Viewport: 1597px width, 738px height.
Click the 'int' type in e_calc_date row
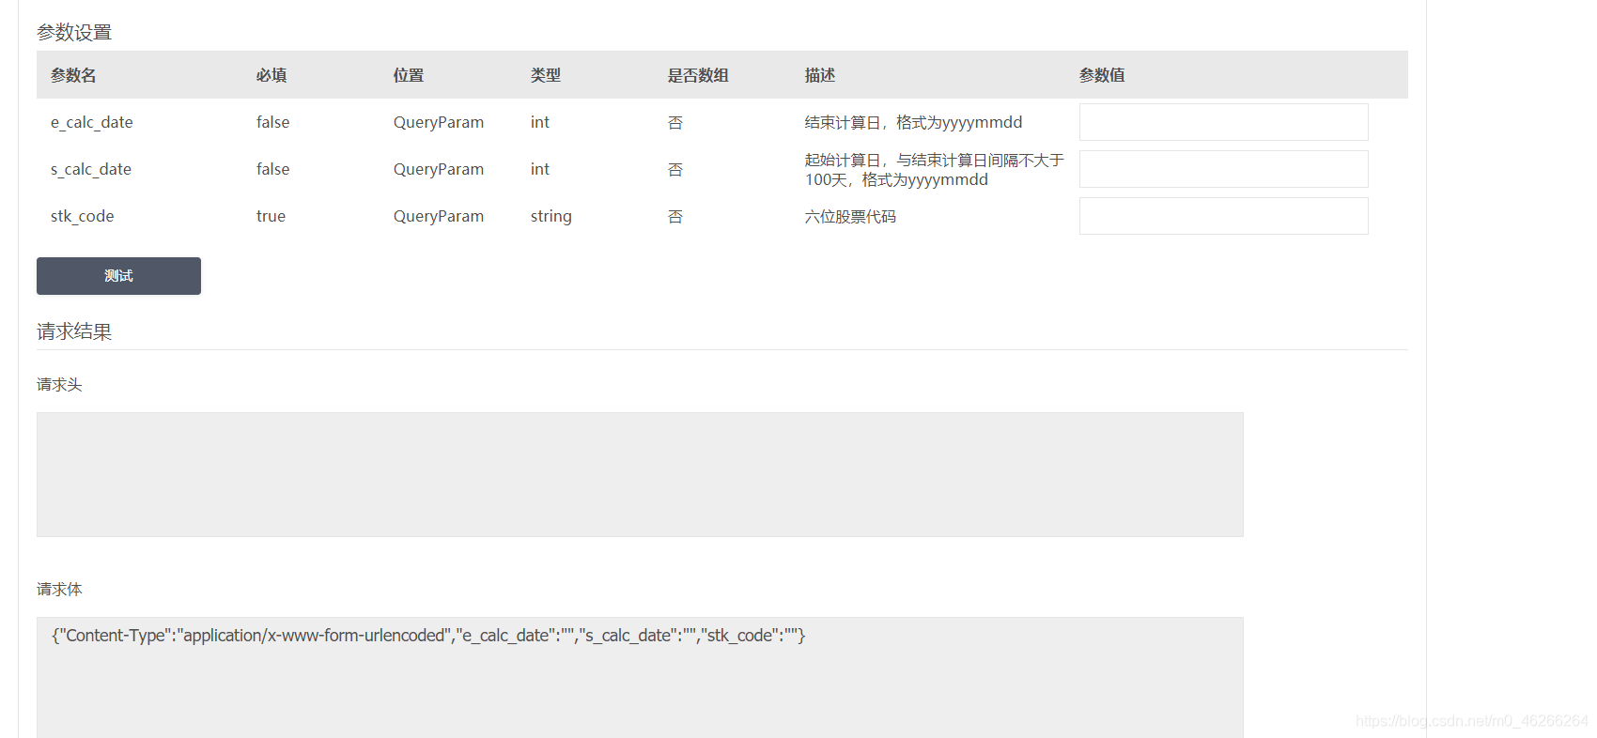540,122
